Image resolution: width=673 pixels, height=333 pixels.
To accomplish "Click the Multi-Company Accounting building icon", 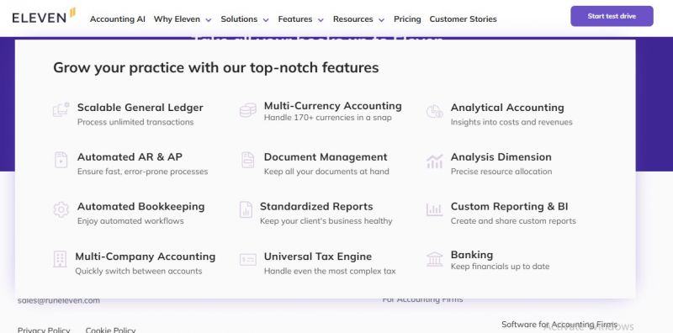I will (60, 259).
